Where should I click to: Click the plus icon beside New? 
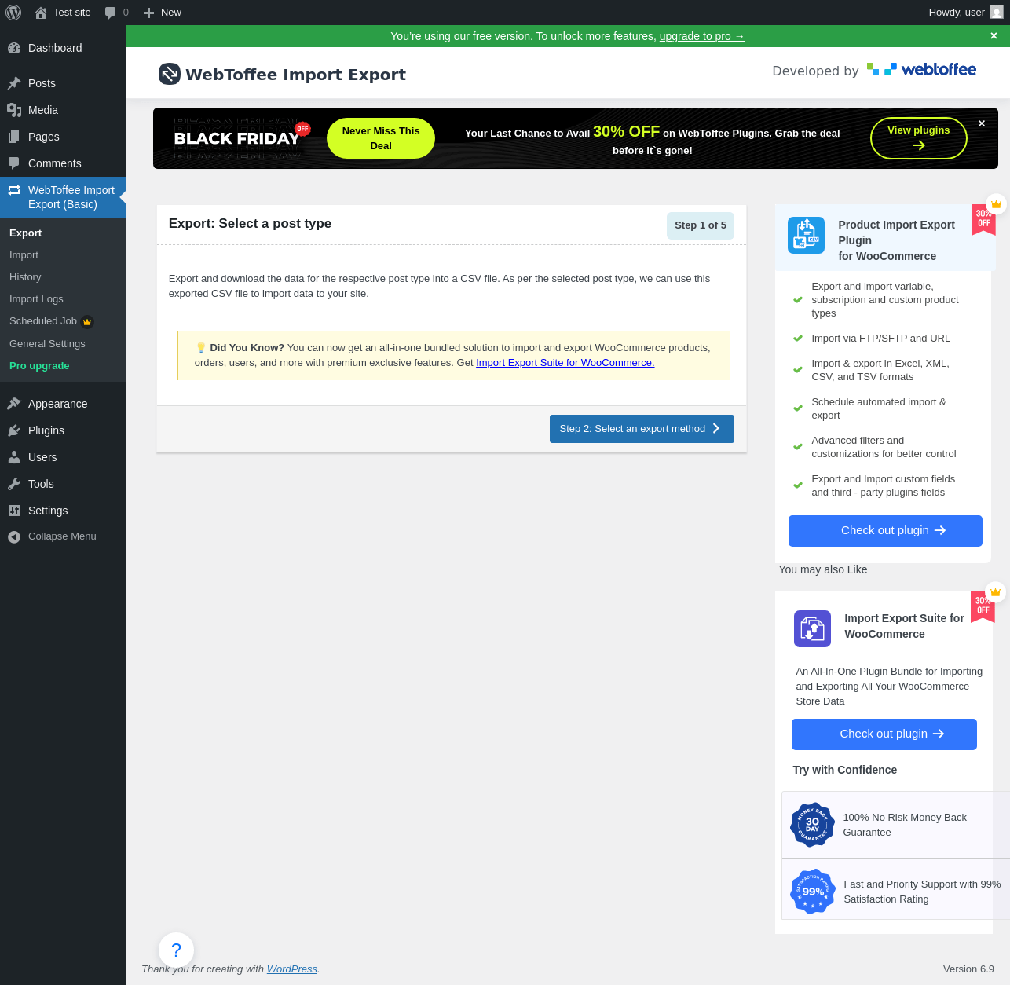[148, 13]
